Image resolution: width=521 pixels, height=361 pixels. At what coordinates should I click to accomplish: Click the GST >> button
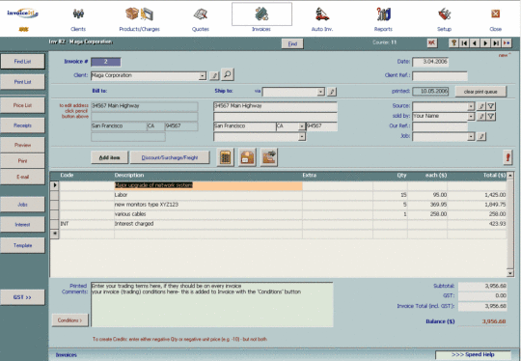(22, 297)
